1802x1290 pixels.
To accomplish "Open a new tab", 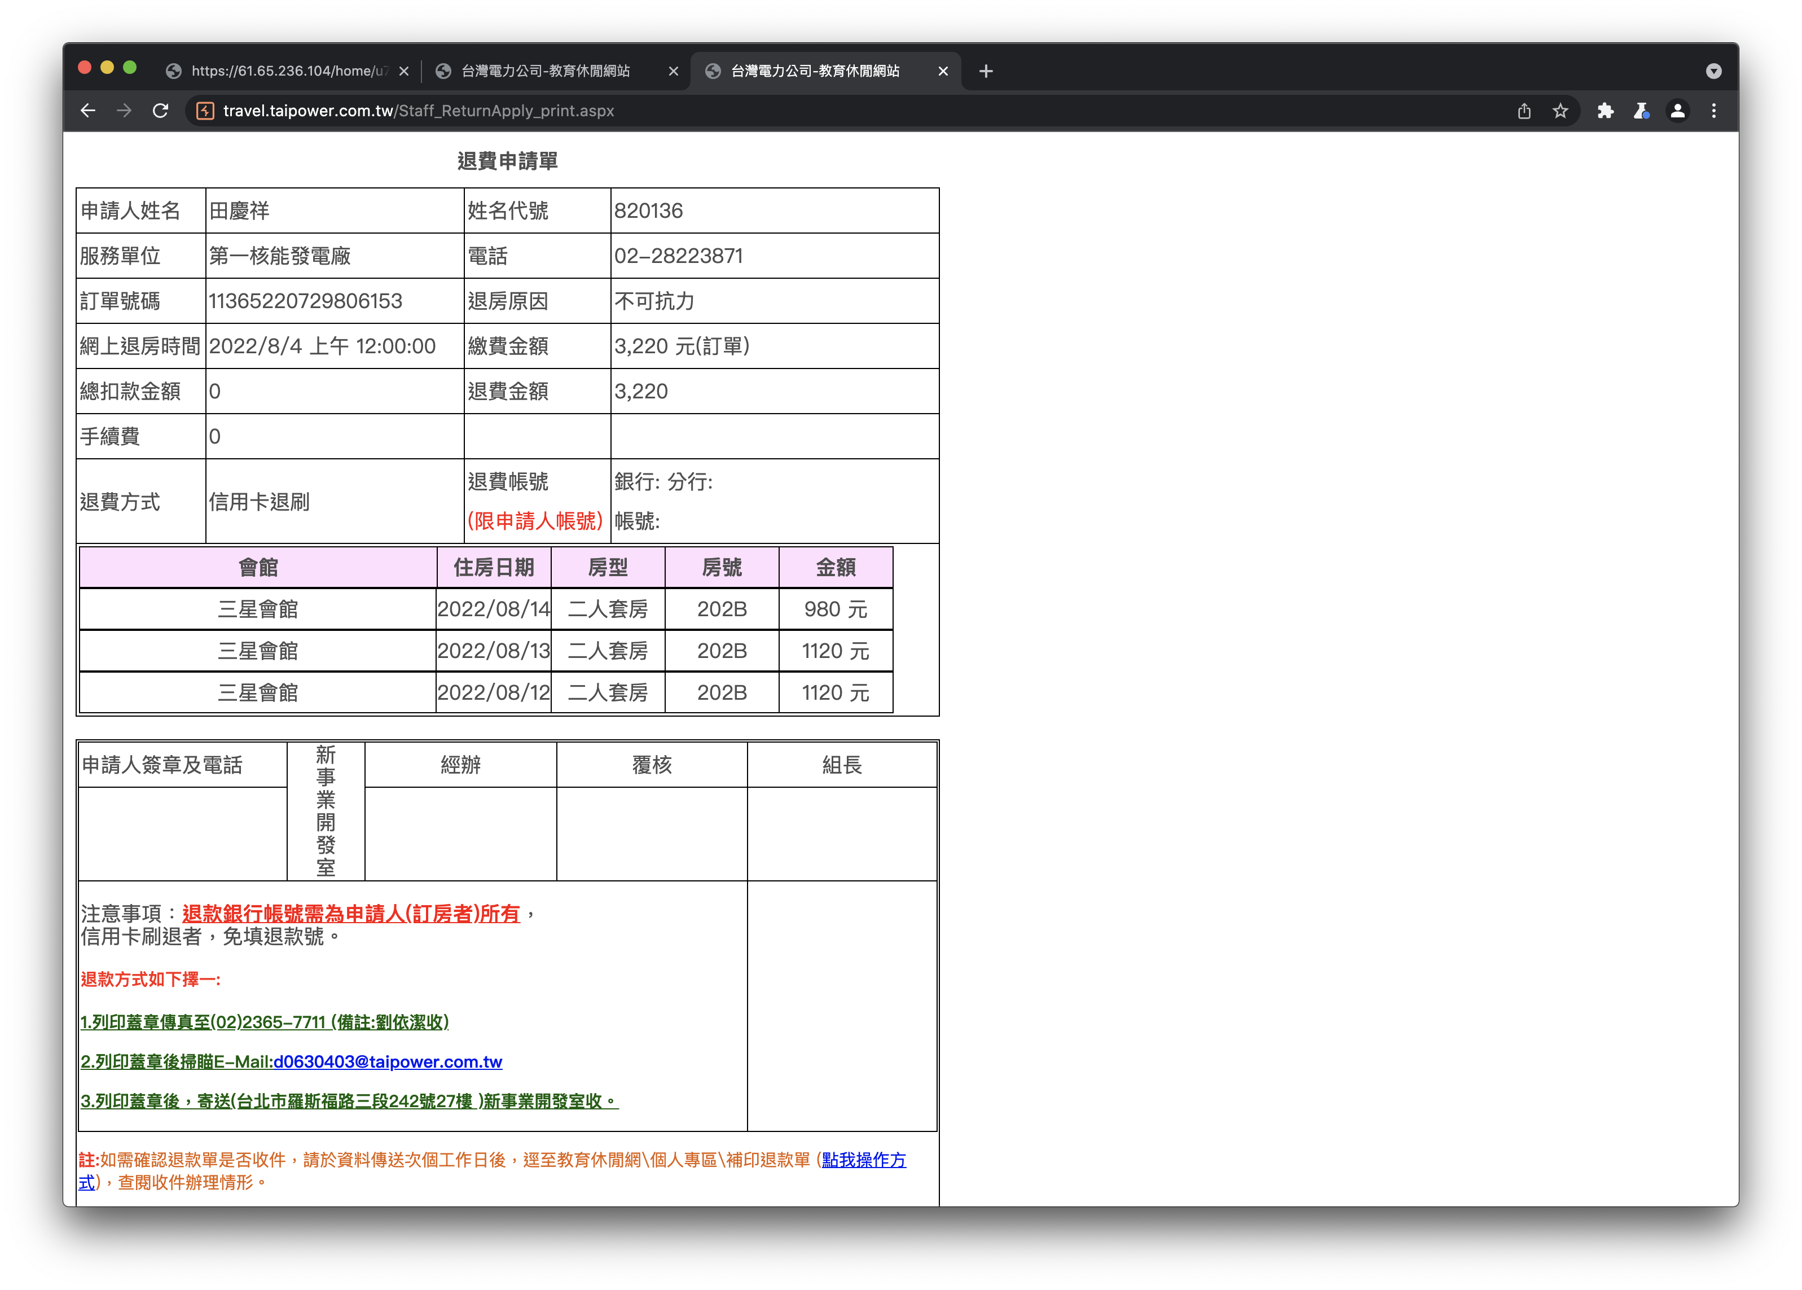I will click(x=986, y=72).
